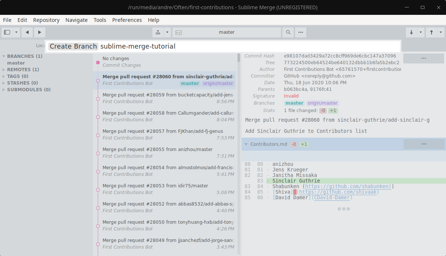Screen dimensions: 446x256
Task: Go forward with the right arrow button
Action: pos(40,32)
